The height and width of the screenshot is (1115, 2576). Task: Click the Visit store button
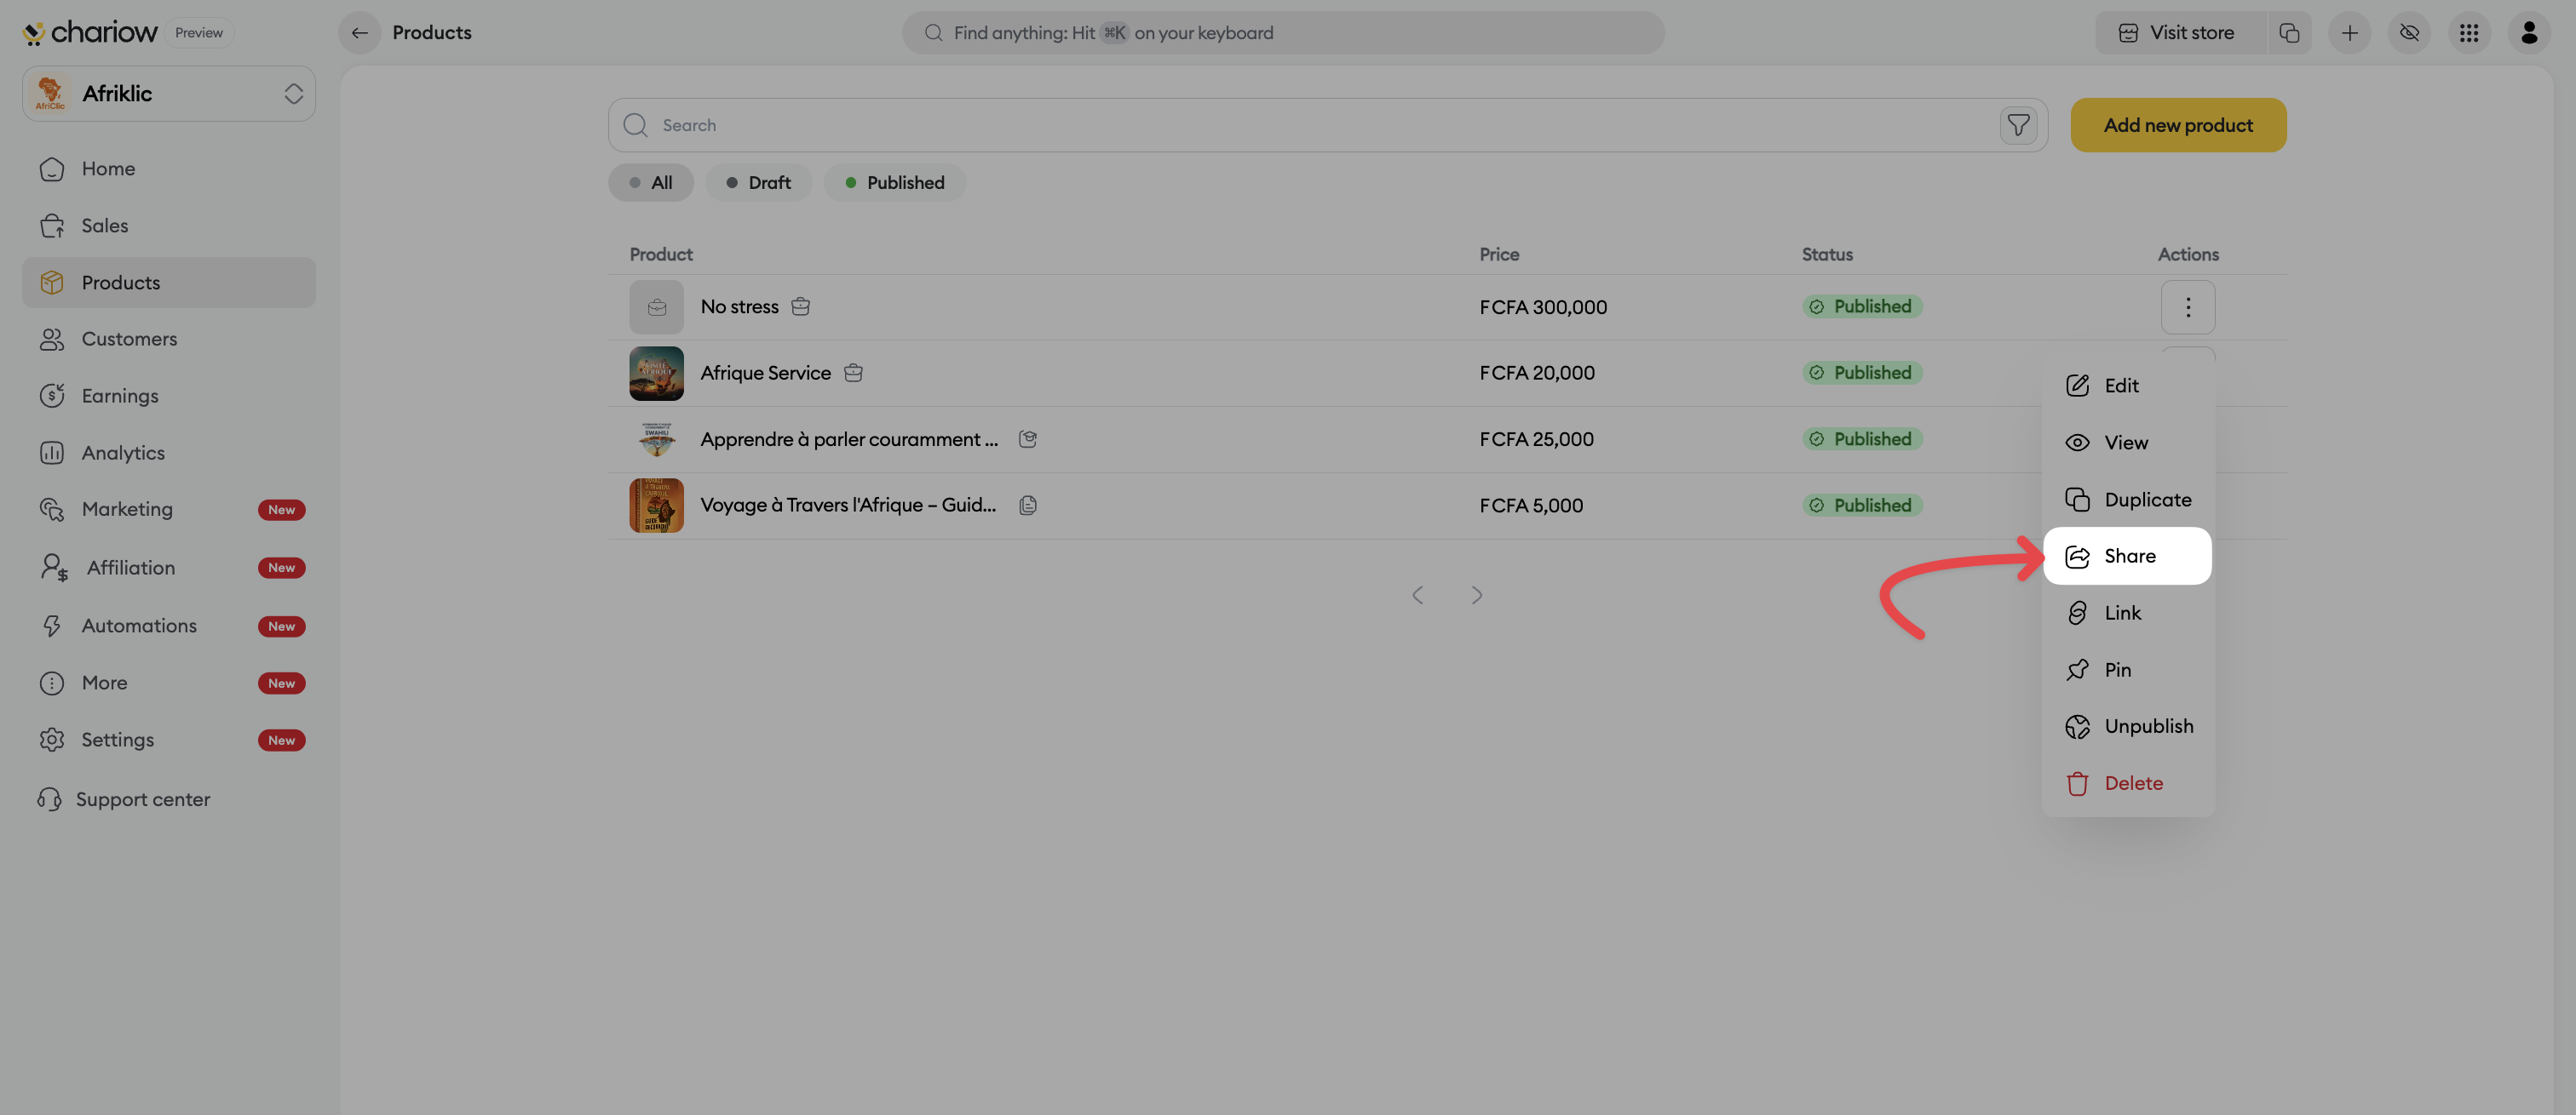point(2176,33)
